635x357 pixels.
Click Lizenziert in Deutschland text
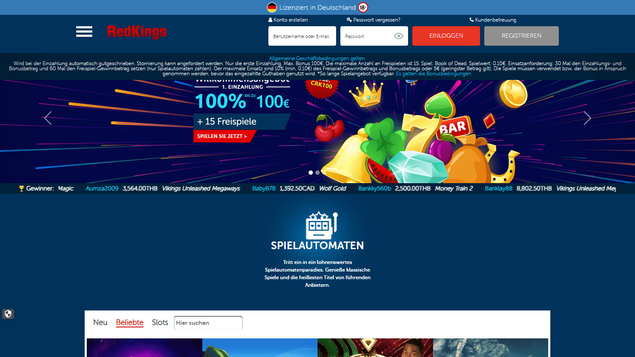coord(317,7)
